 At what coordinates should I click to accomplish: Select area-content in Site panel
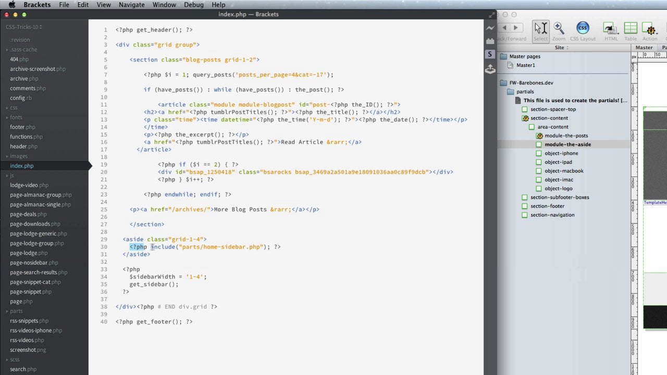pyautogui.click(x=553, y=127)
